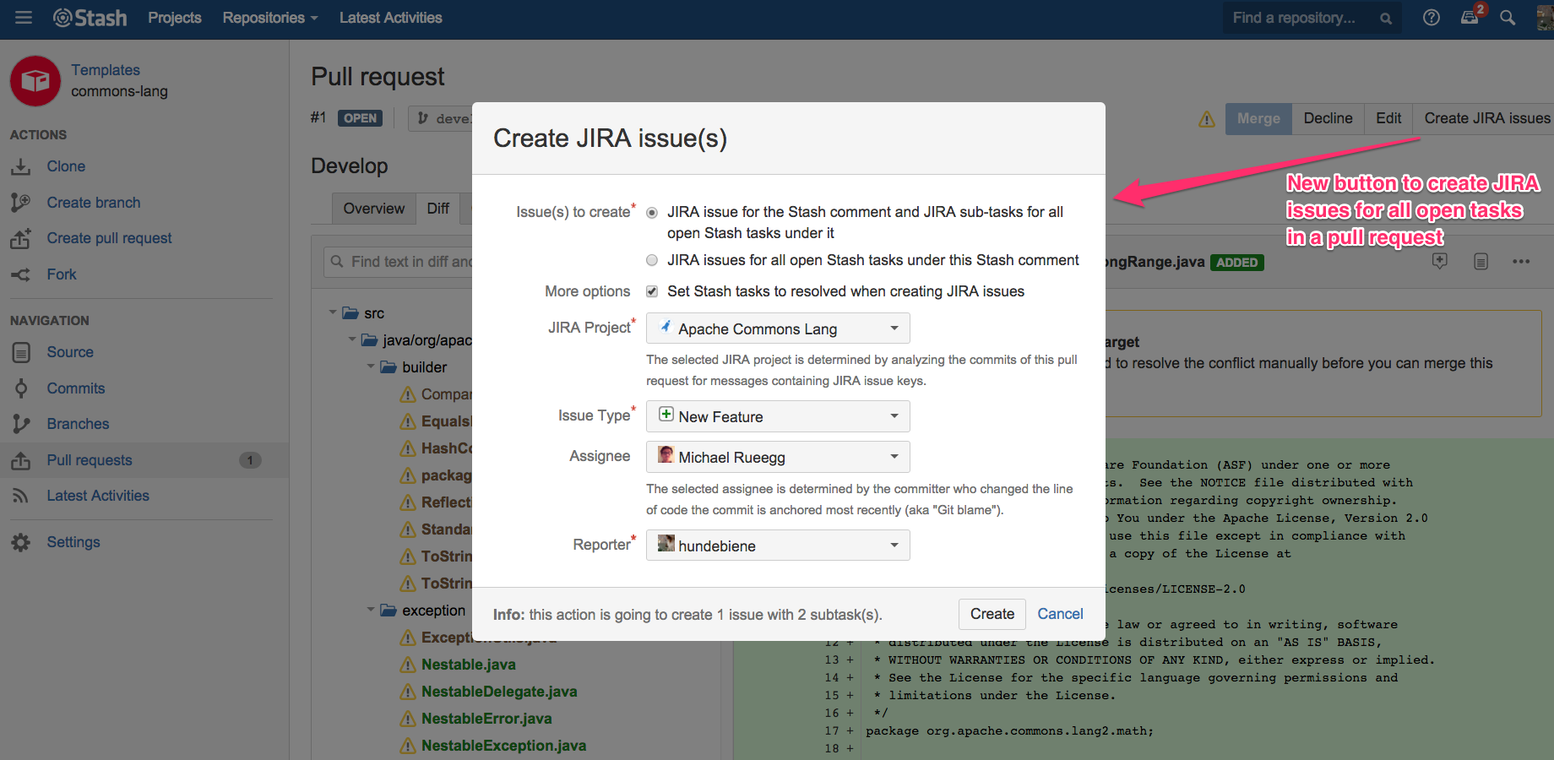The width and height of the screenshot is (1554, 760).
Task: Open the JIRA Project dropdown
Action: click(x=778, y=328)
